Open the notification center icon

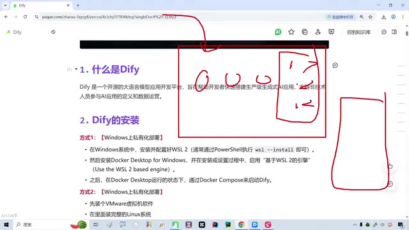pyautogui.click(x=401, y=224)
